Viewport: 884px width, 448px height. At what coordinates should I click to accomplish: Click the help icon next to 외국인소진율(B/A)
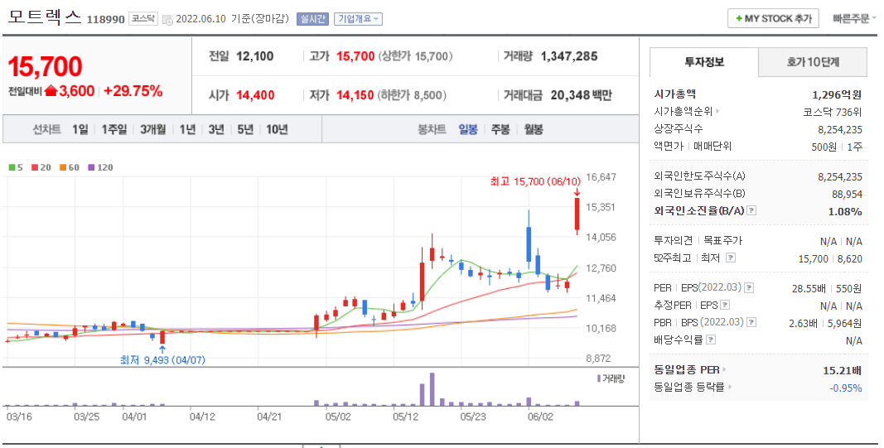751,211
